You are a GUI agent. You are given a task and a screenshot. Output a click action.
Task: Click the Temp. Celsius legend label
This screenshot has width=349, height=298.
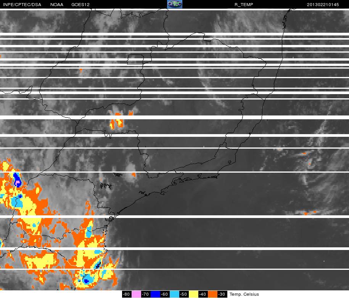[x=244, y=294]
